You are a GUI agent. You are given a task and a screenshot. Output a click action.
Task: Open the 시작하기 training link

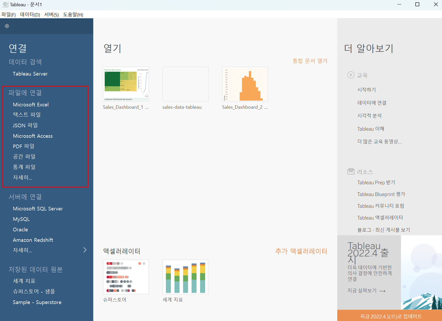point(367,90)
